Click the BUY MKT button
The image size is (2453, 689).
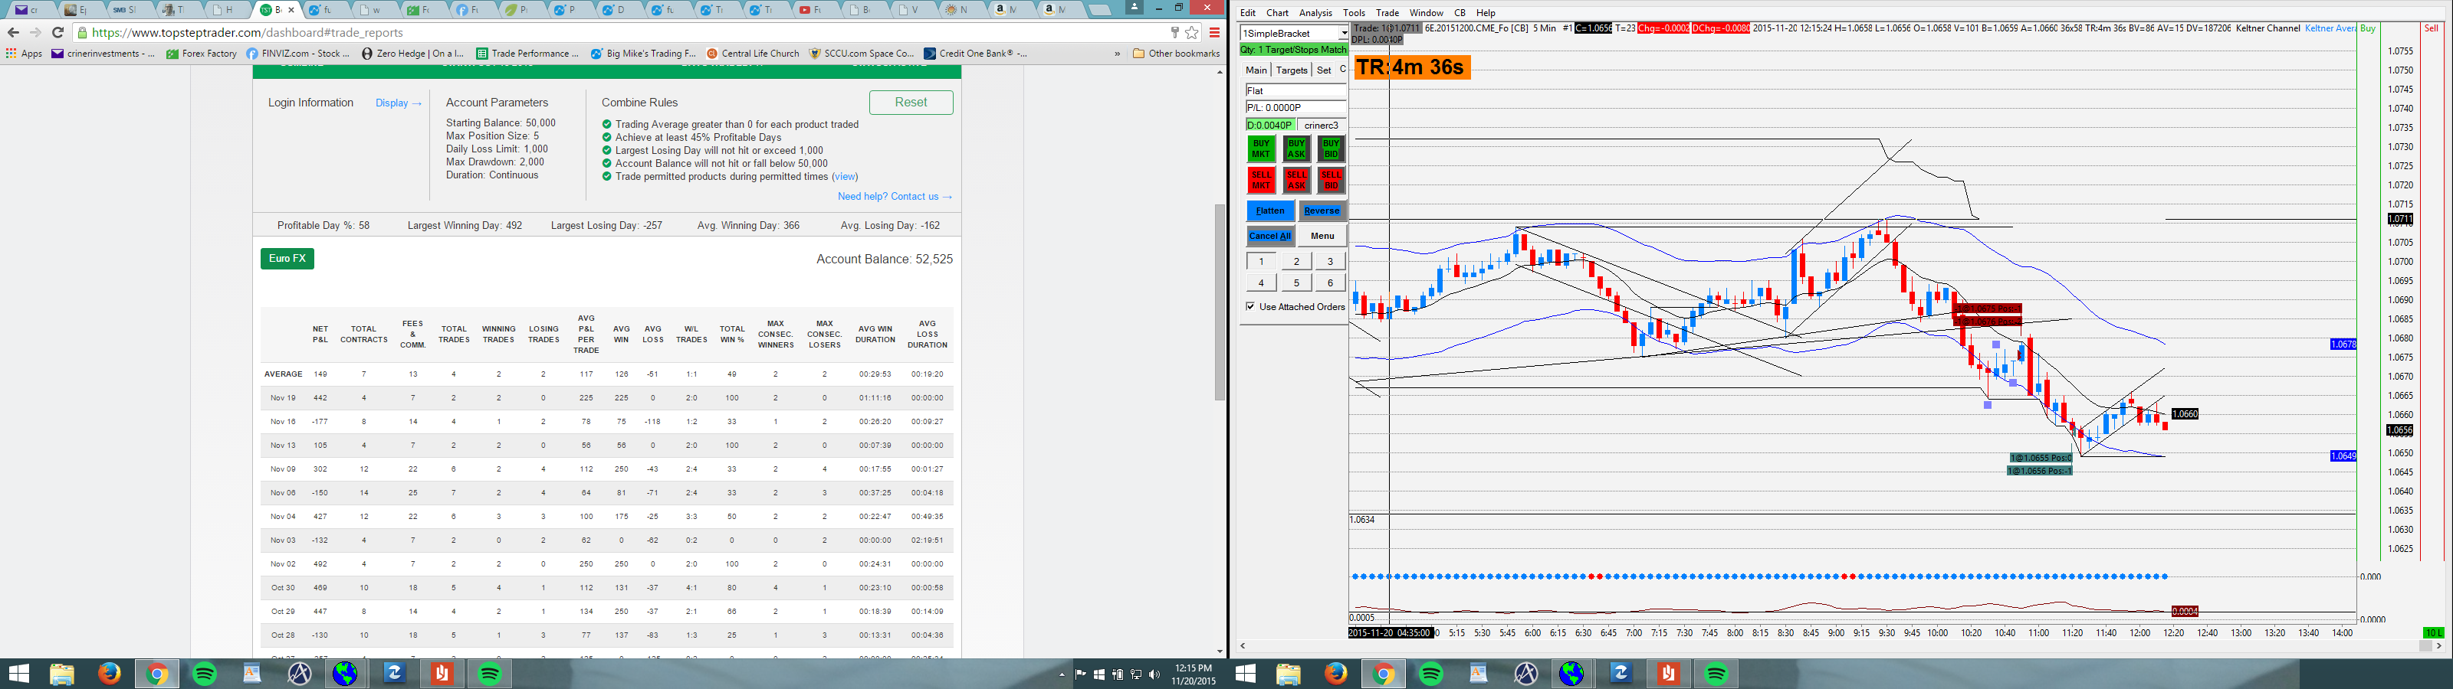coord(1261,149)
